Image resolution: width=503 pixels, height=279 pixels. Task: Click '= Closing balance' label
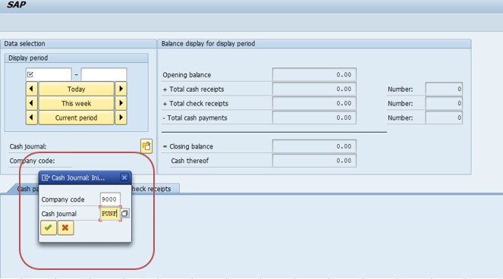click(188, 146)
